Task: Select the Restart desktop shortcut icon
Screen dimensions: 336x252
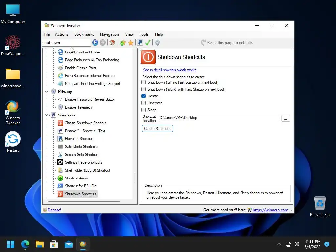Action: pyautogui.click(x=13, y=142)
